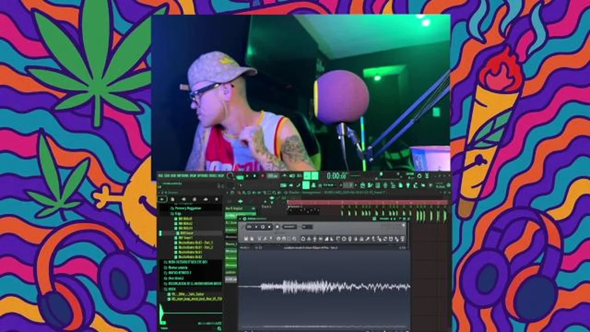This screenshot has width=590, height=332.
Task: Click the Edison loop button
Action: [249, 226]
